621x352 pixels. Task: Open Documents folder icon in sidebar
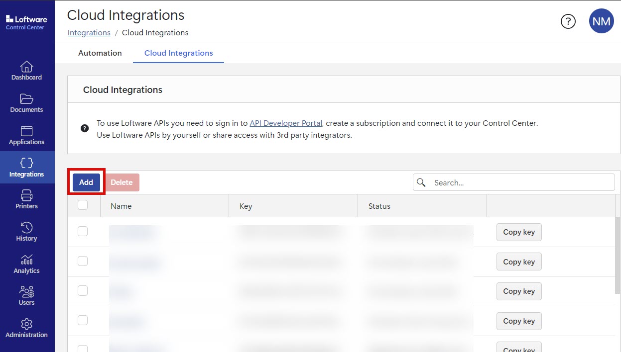27,99
